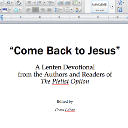
Task: Open the bullet style dropdown arrow
Action: pos(34,3)
